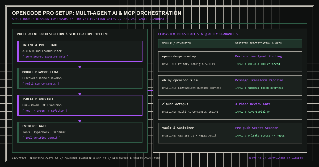
Task: Select the "Declarative Agent Routing" specification
Action: pos(258,56)
